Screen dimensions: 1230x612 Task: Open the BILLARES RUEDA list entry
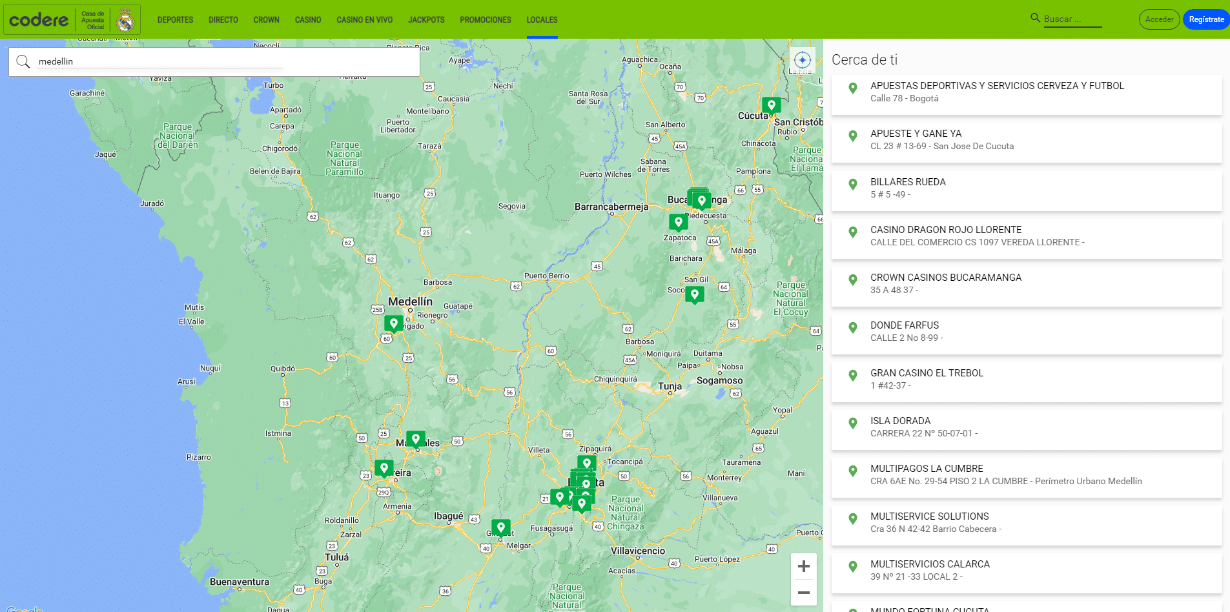(x=1027, y=187)
